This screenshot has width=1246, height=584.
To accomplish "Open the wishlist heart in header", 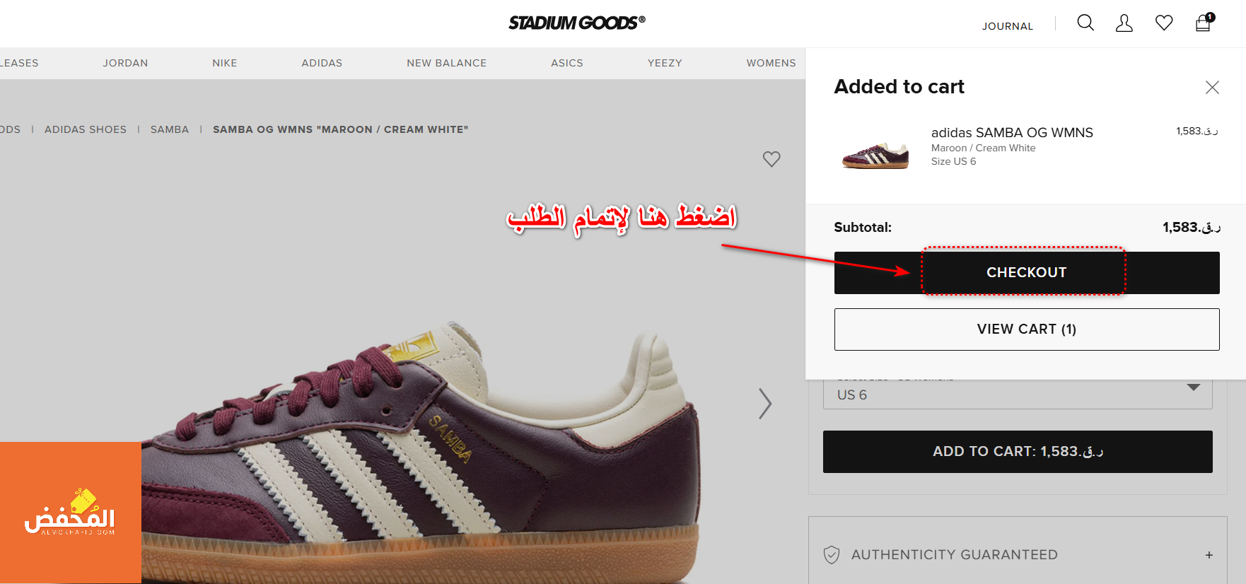I will tap(1164, 23).
